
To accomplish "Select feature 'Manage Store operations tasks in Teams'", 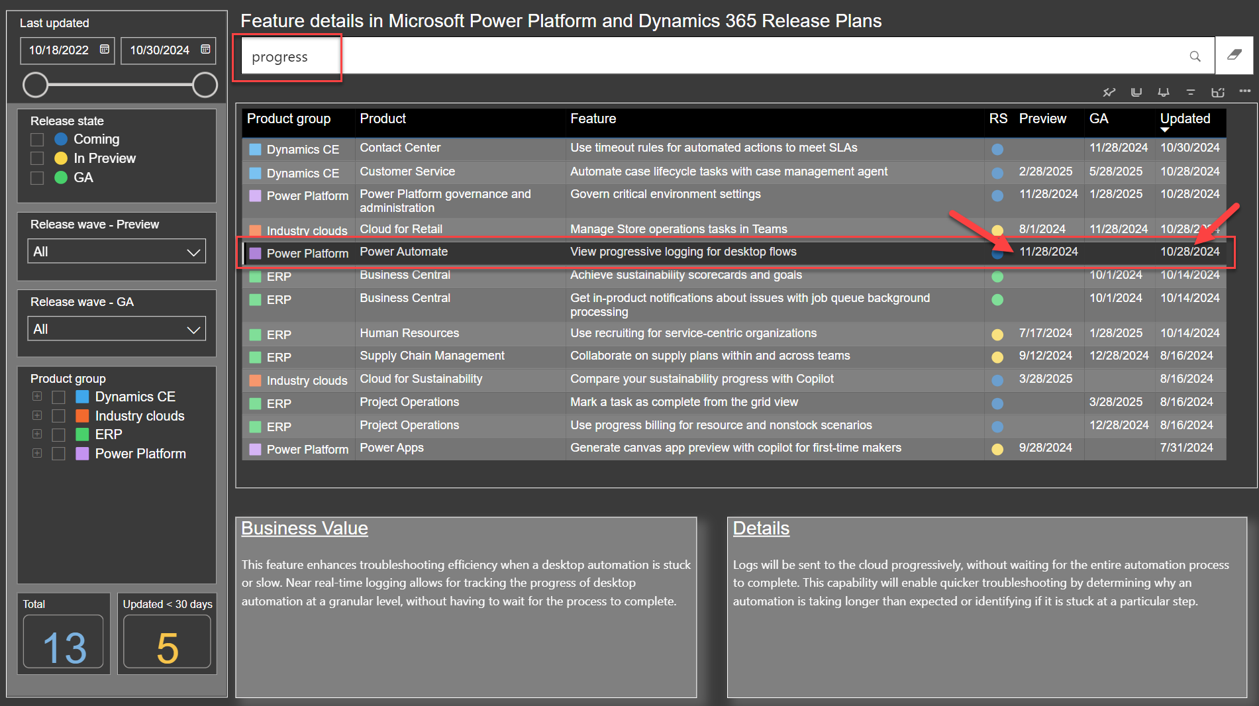I will pyautogui.click(x=679, y=229).
